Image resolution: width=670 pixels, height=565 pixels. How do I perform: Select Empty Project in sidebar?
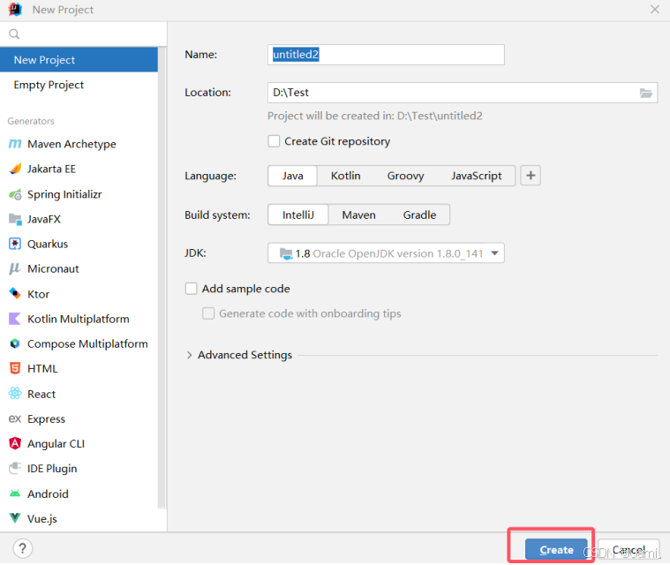pyautogui.click(x=79, y=85)
